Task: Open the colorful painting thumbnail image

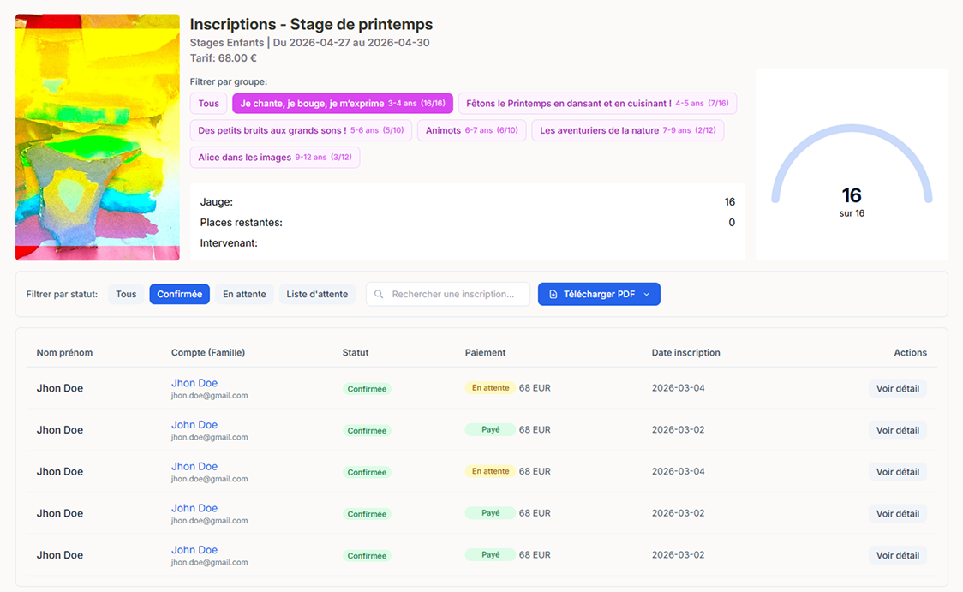Action: 98,138
